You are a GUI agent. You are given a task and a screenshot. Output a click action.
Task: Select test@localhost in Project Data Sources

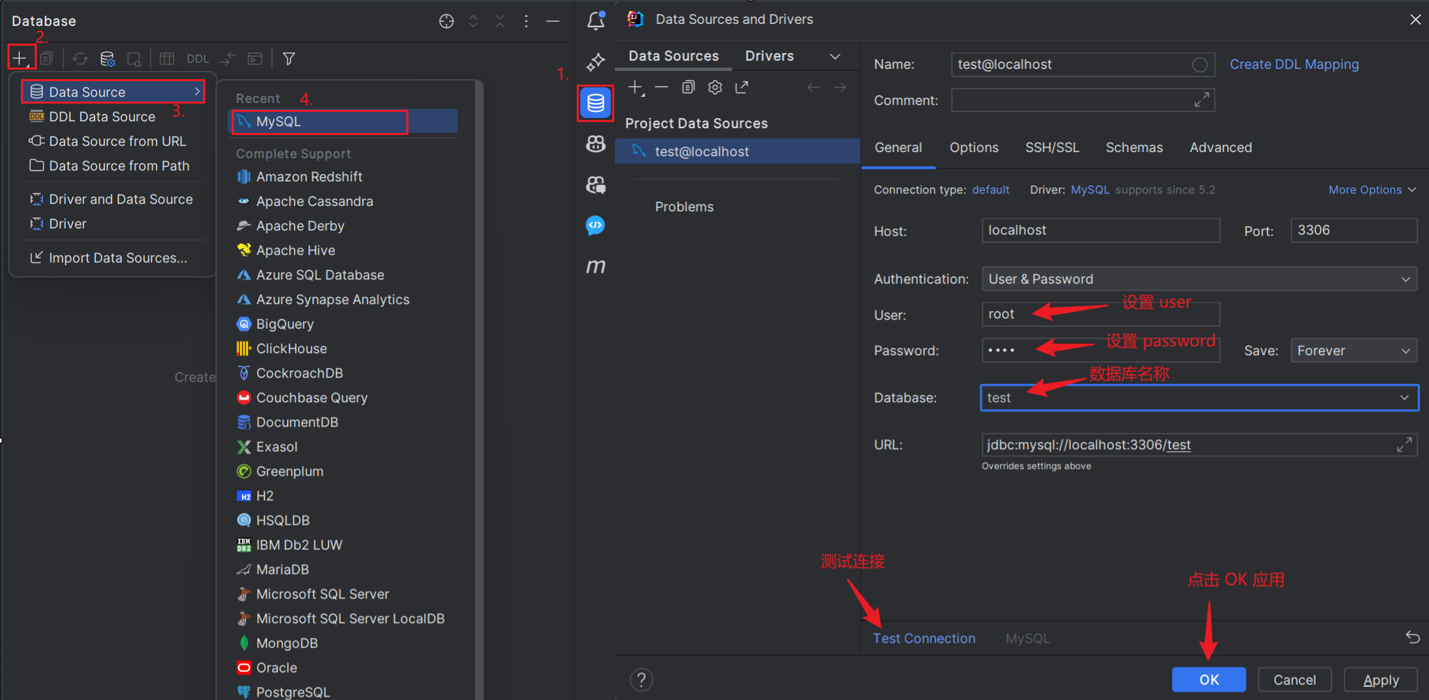point(737,151)
